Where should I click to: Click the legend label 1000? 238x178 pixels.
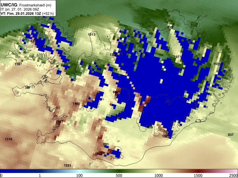(158, 175)
